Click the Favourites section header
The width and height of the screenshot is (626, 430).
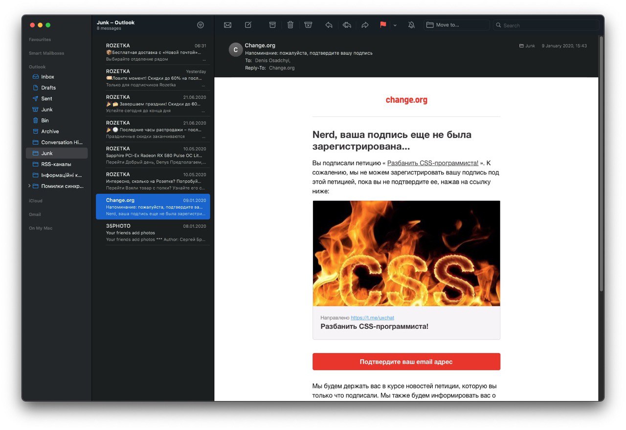(40, 40)
